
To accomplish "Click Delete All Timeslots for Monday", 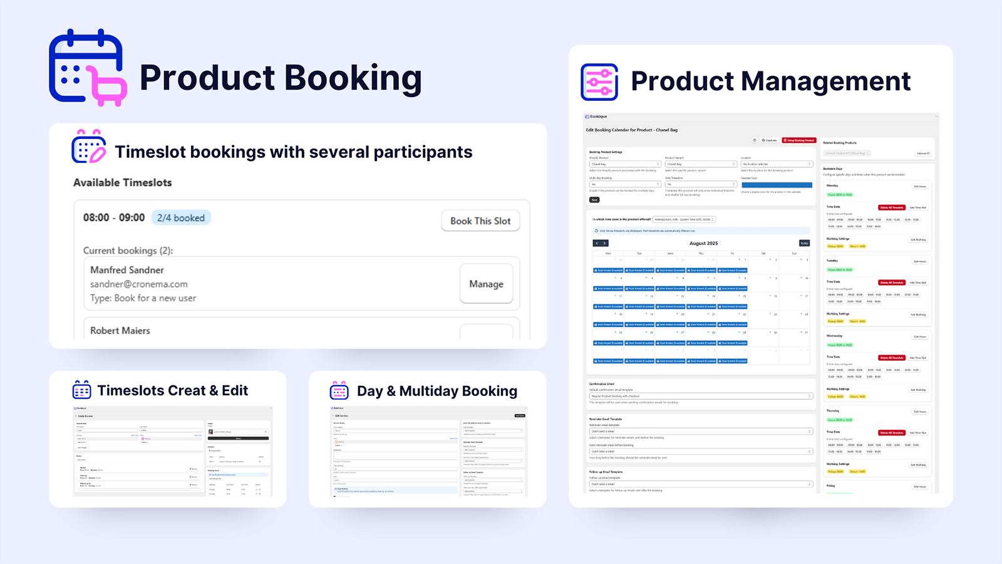I will 892,207.
